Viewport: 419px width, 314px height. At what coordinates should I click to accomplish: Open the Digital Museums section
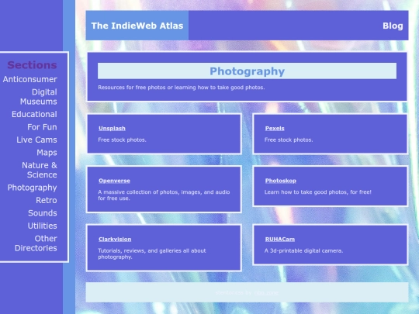pos(39,97)
